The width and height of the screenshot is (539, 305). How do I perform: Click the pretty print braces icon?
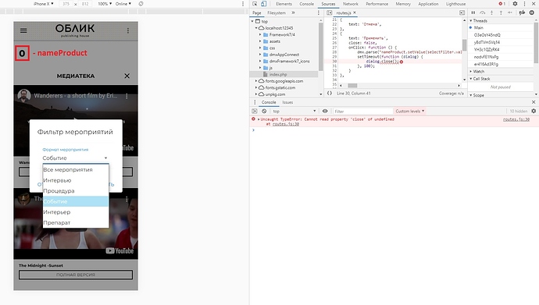click(330, 94)
